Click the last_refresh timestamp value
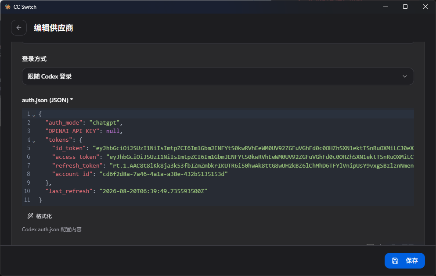 coord(153,191)
